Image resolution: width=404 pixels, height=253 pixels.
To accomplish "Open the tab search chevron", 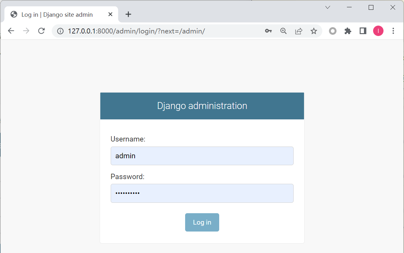I will 328,7.
